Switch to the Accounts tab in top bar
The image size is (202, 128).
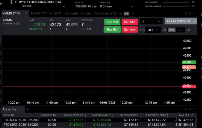point(72,13)
